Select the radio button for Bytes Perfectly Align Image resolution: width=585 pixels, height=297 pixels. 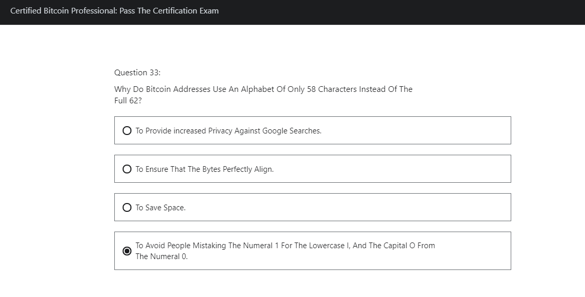tap(127, 169)
